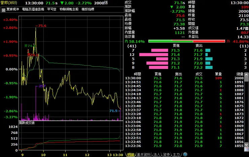Click the 振幅 value +5.58
This screenshot has height=157, width=249.
(179, 28)
